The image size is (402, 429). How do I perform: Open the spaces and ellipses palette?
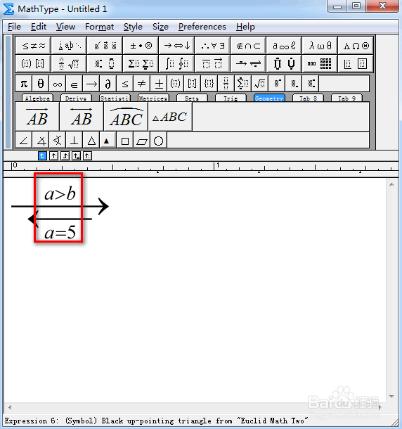(x=69, y=46)
